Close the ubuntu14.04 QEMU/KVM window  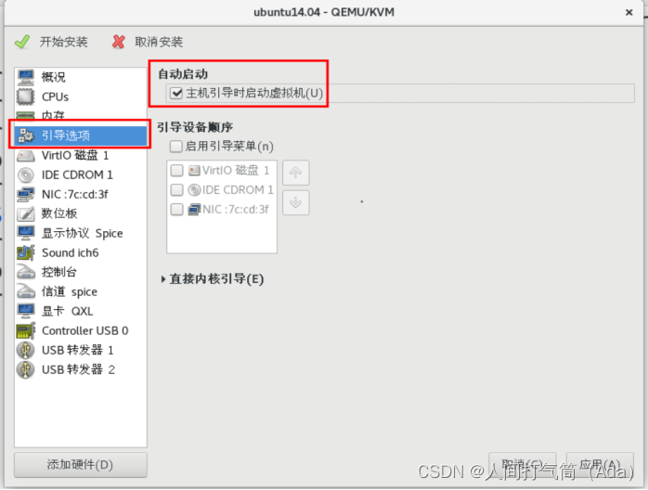(x=629, y=12)
